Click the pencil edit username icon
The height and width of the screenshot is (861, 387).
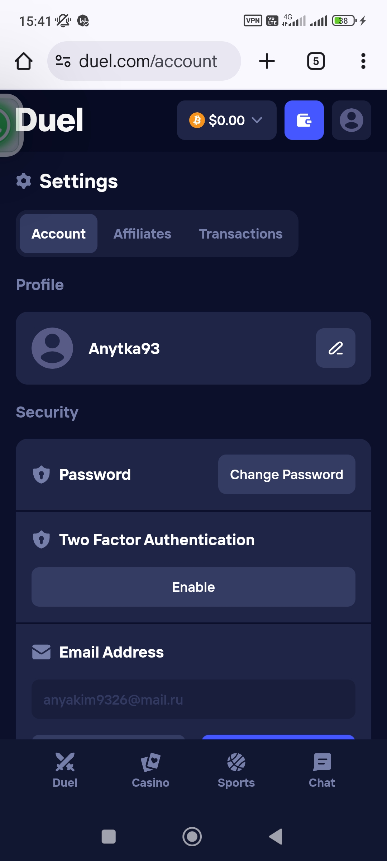click(x=335, y=348)
